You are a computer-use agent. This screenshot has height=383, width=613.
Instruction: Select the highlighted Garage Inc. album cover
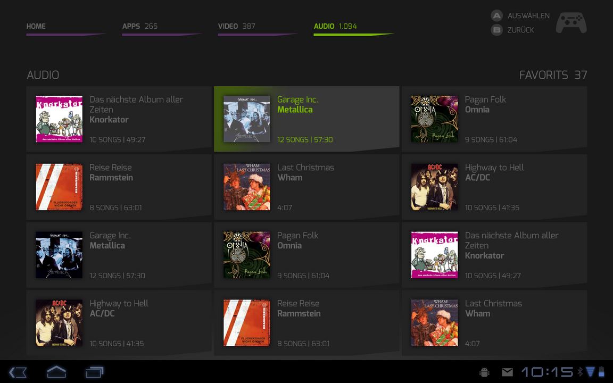point(247,119)
